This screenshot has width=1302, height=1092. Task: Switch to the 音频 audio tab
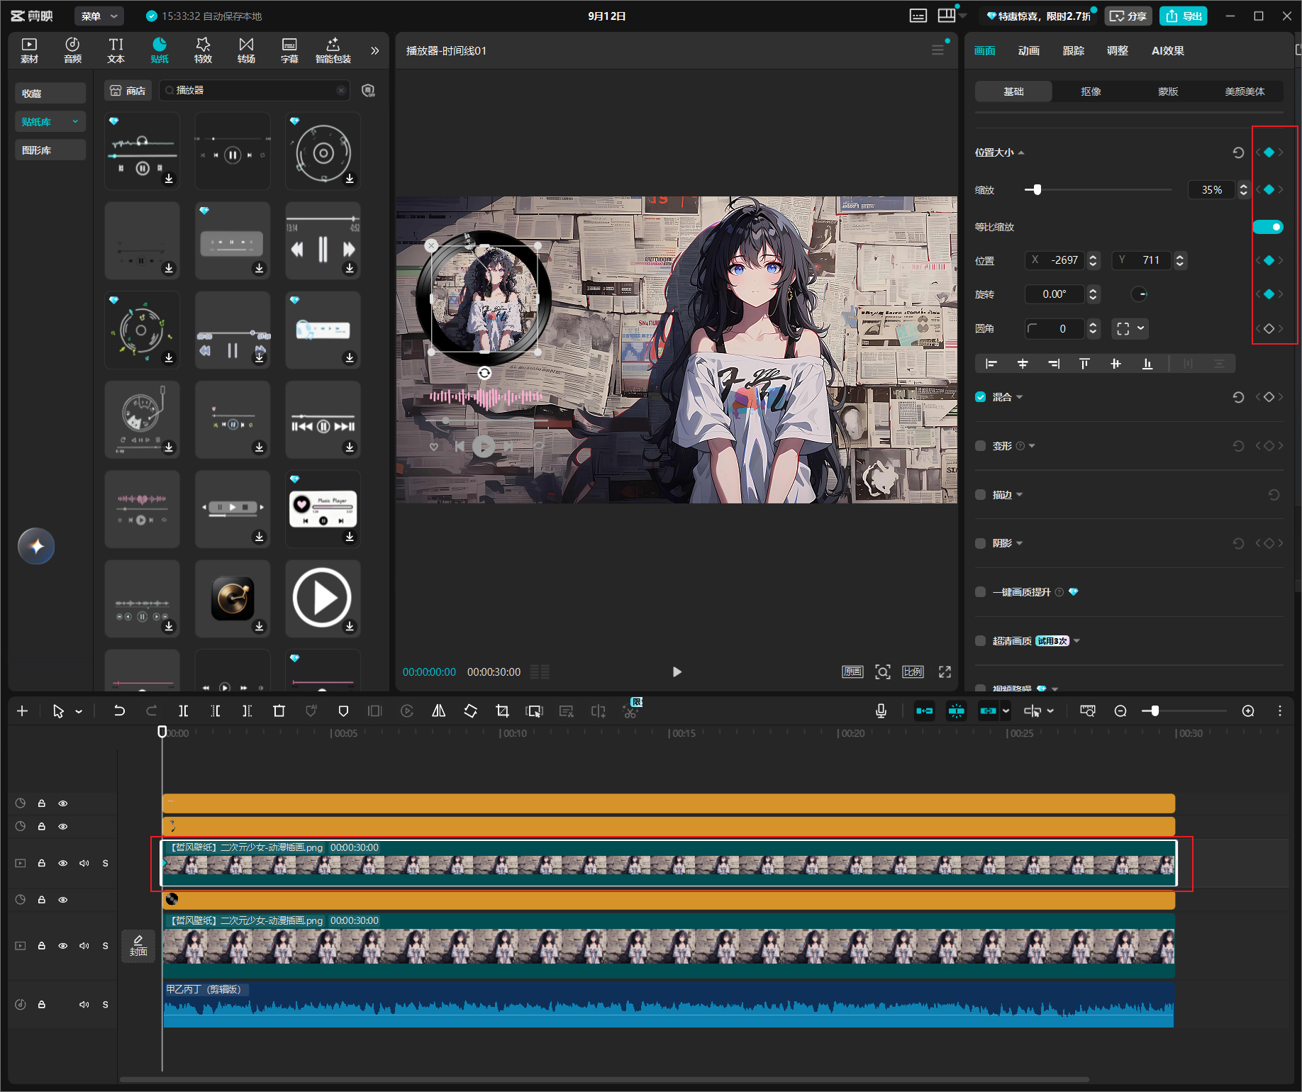pyautogui.click(x=72, y=50)
